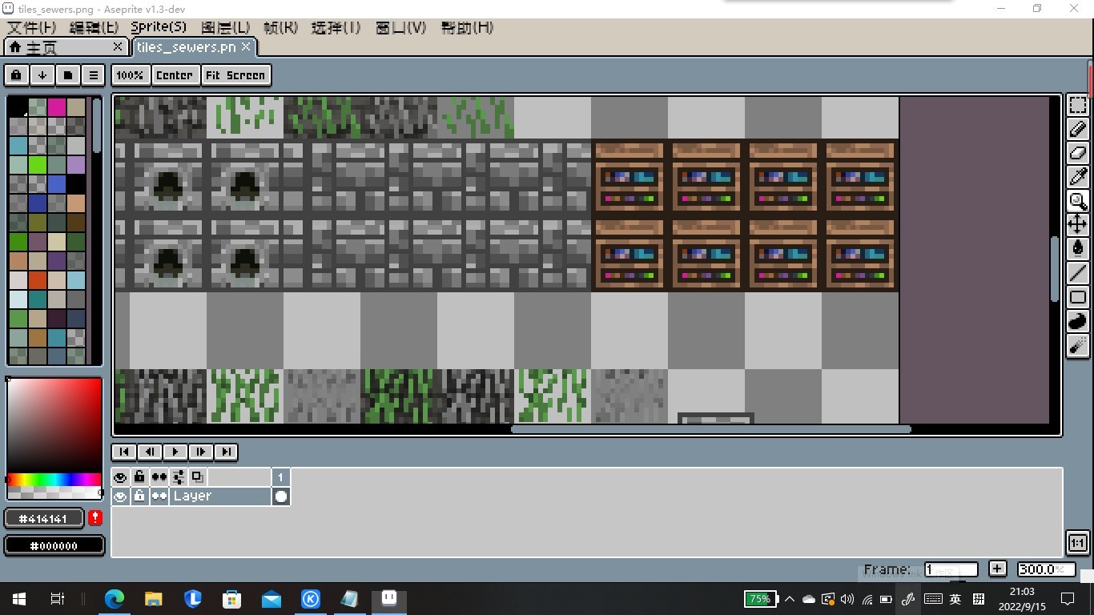
Task: Click the 100% zoom button
Action: click(x=130, y=75)
